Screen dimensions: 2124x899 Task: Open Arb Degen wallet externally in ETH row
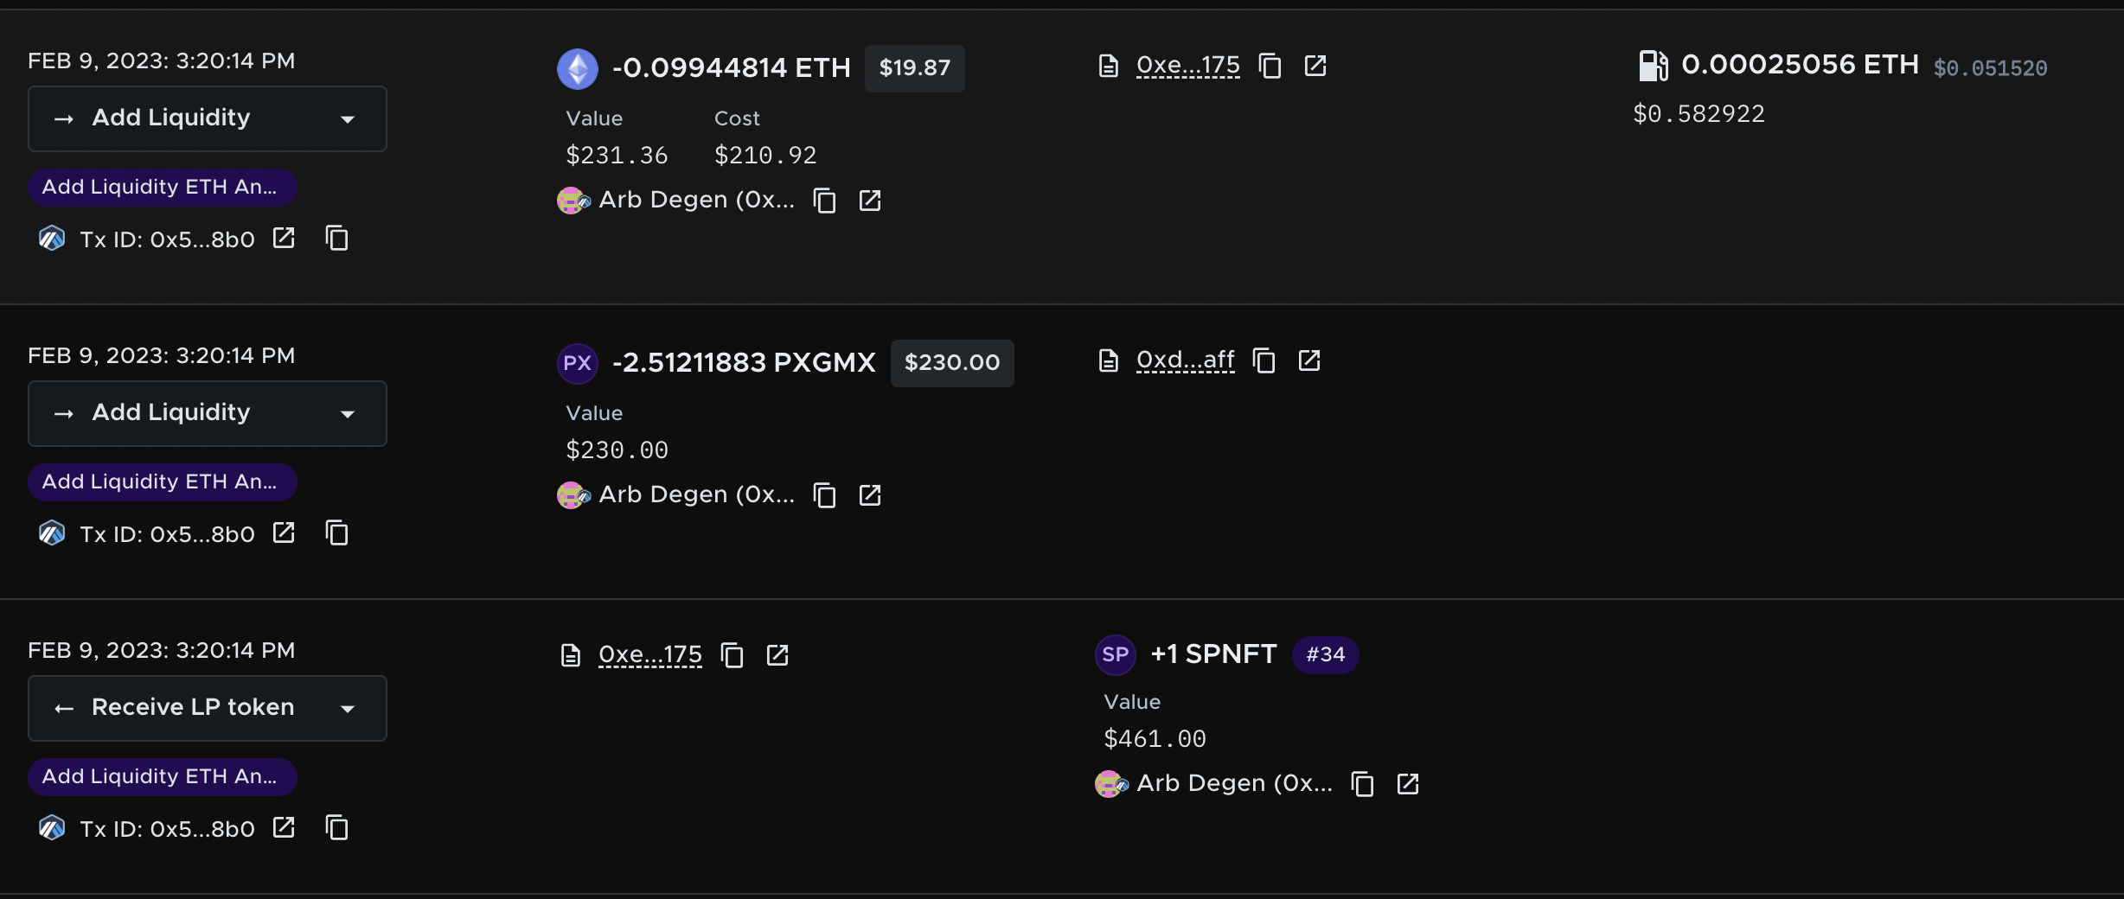870,201
